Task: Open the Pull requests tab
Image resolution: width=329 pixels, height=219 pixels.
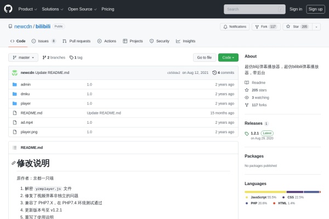Action: tap(76, 41)
